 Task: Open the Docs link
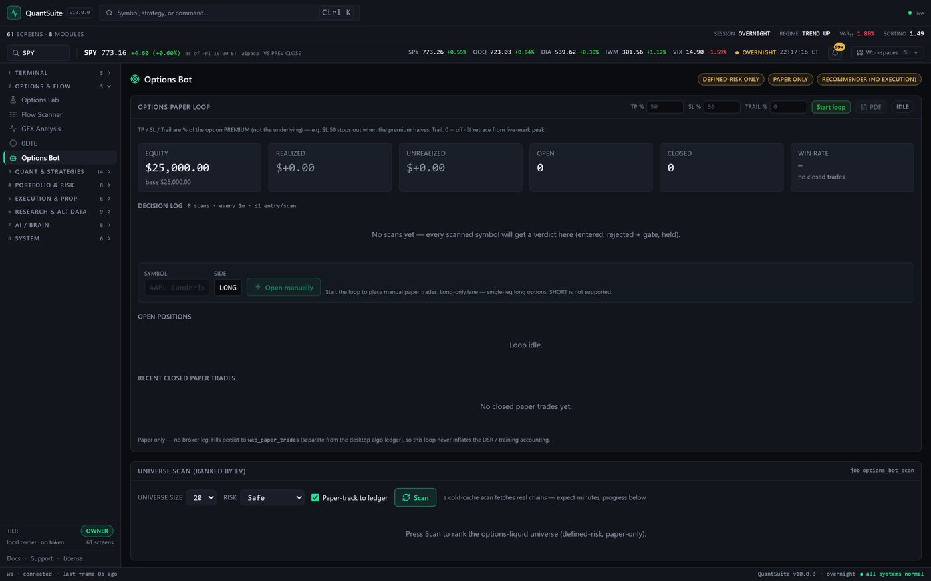pos(14,558)
